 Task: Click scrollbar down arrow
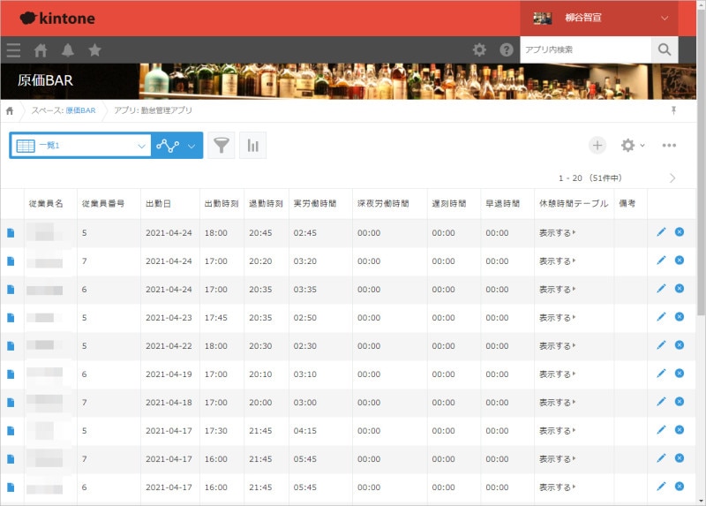coord(701,501)
